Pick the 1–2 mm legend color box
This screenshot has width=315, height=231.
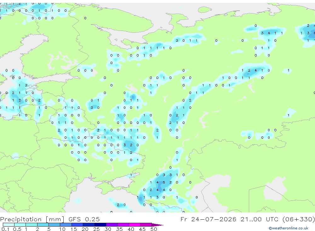point(31,225)
